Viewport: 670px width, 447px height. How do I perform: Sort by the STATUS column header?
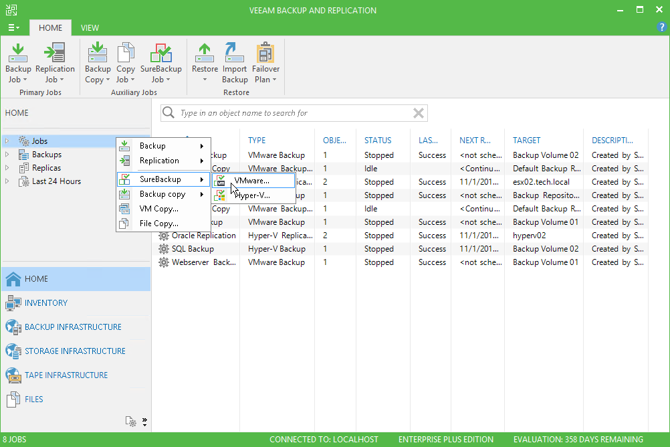(378, 141)
